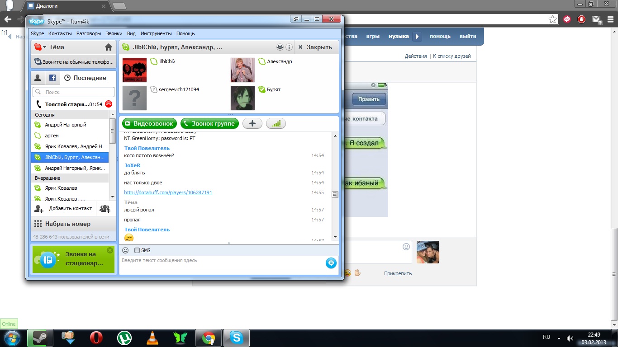Open the emoticon picker smiley
618x347 pixels.
pos(125,250)
